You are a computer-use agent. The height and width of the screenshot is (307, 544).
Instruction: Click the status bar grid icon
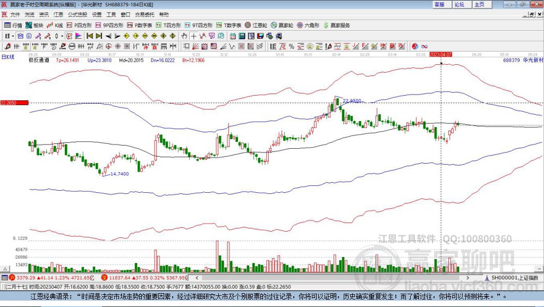pos(4,278)
